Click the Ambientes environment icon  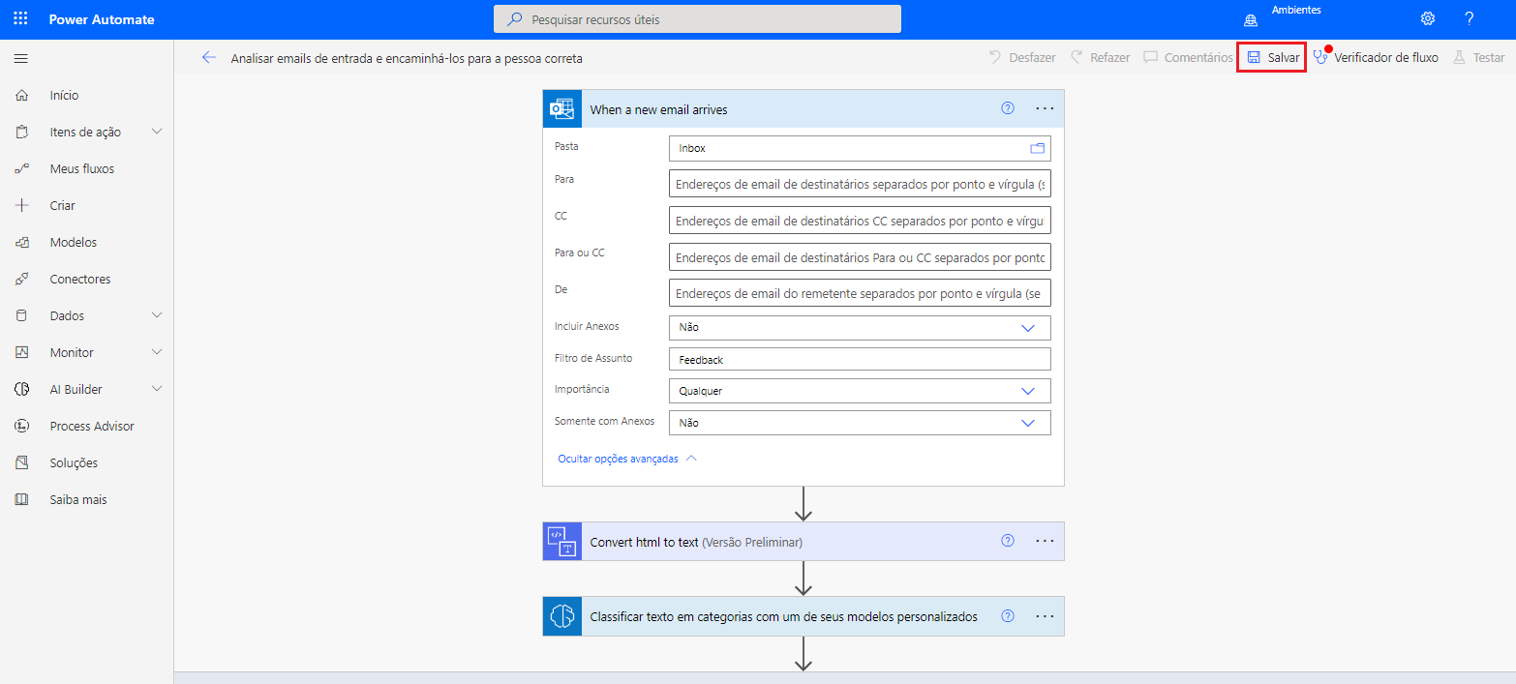click(1251, 19)
